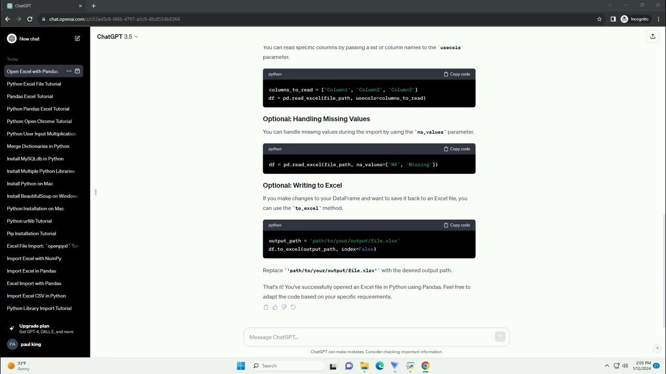Click the Chrome icon in taskbar
The image size is (666, 374).
[426, 366]
